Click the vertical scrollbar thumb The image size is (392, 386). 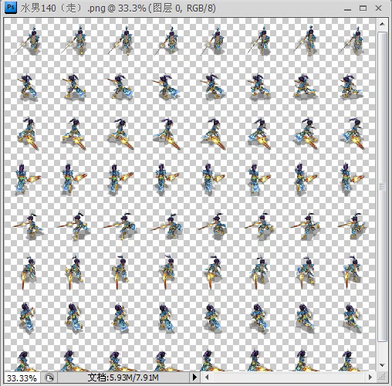pyautogui.click(x=383, y=187)
